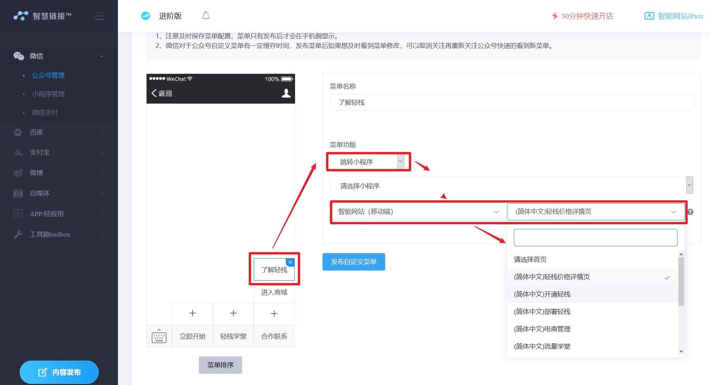This screenshot has width=710, height=385.
Task: Click the 微博 sidebar icon
Action: [x=17, y=173]
